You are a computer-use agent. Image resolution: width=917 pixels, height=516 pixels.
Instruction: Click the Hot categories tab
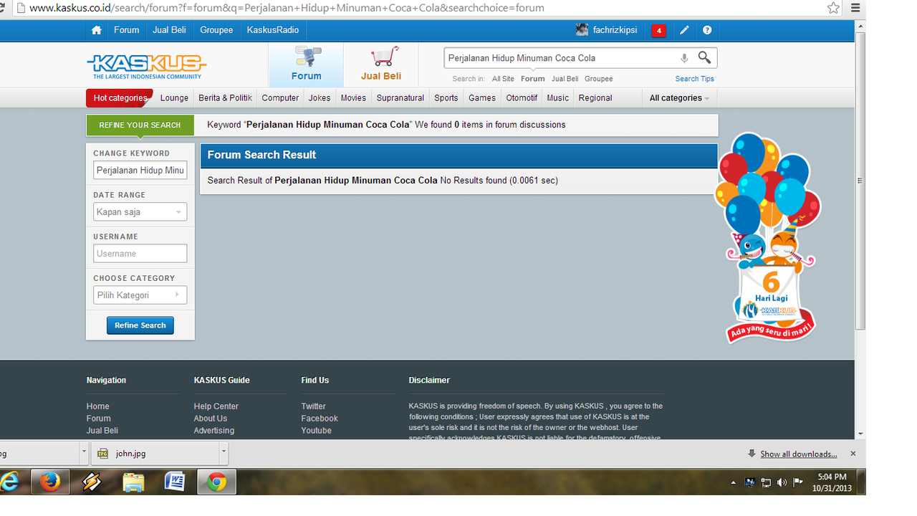120,98
